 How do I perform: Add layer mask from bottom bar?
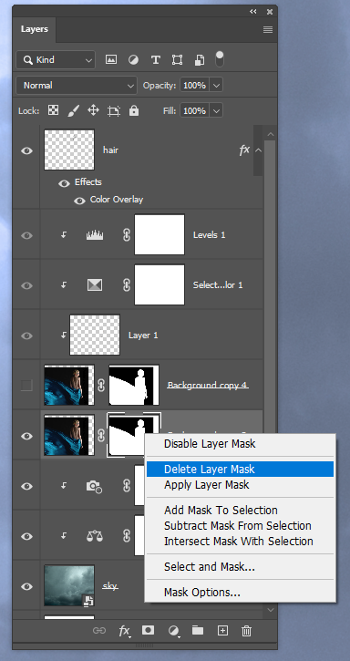[148, 630]
